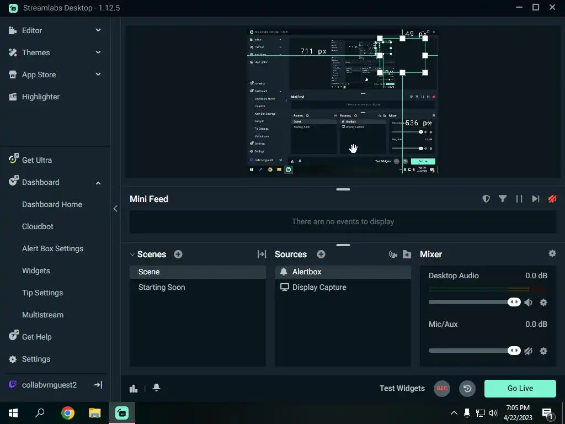Select the Scene entry in Scenes
This screenshot has height=424, width=565.
(198, 272)
